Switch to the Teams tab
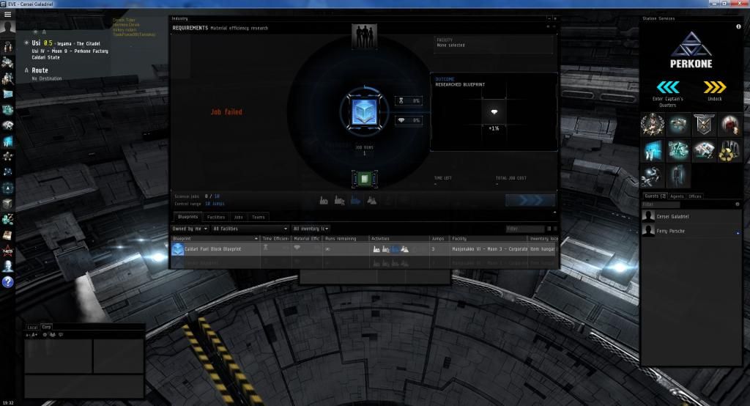The image size is (750, 406). click(x=259, y=217)
